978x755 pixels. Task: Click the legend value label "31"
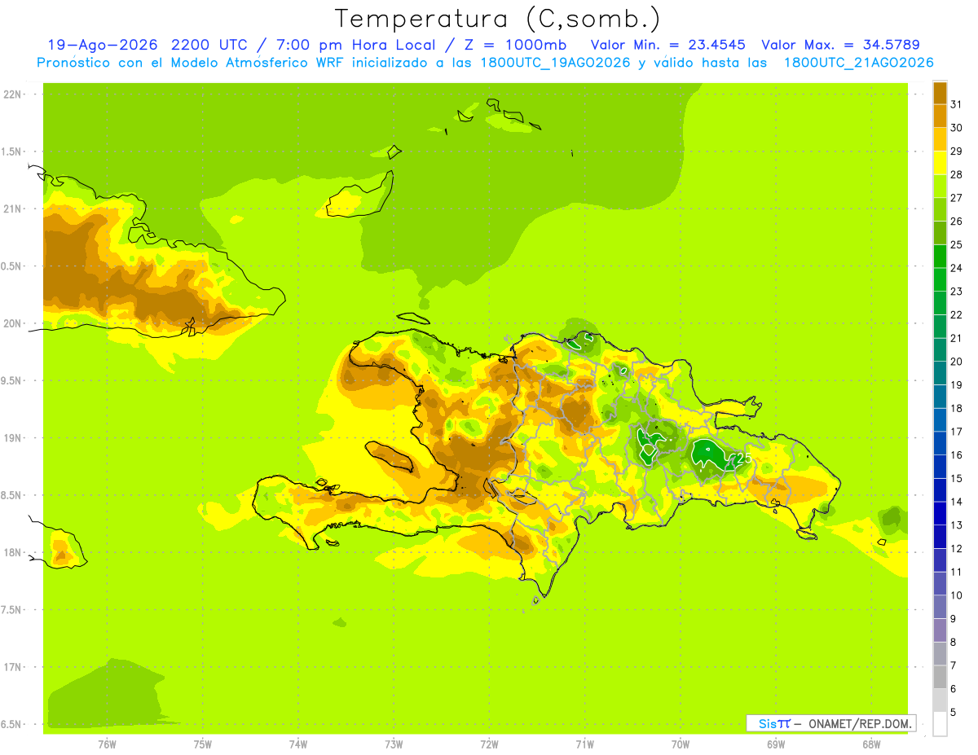pos(957,104)
